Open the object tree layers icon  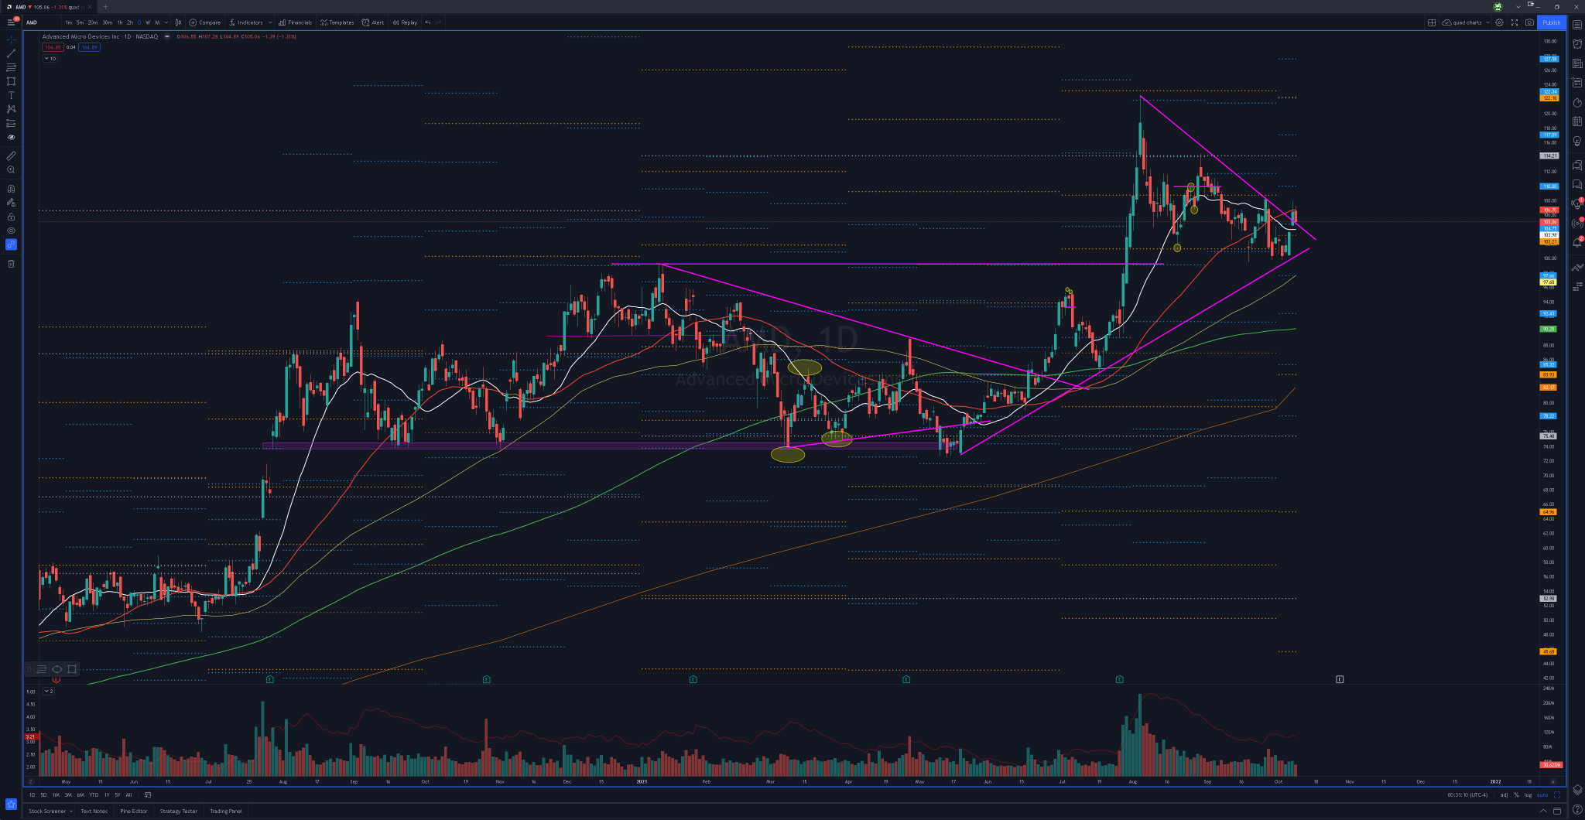coord(1577,790)
